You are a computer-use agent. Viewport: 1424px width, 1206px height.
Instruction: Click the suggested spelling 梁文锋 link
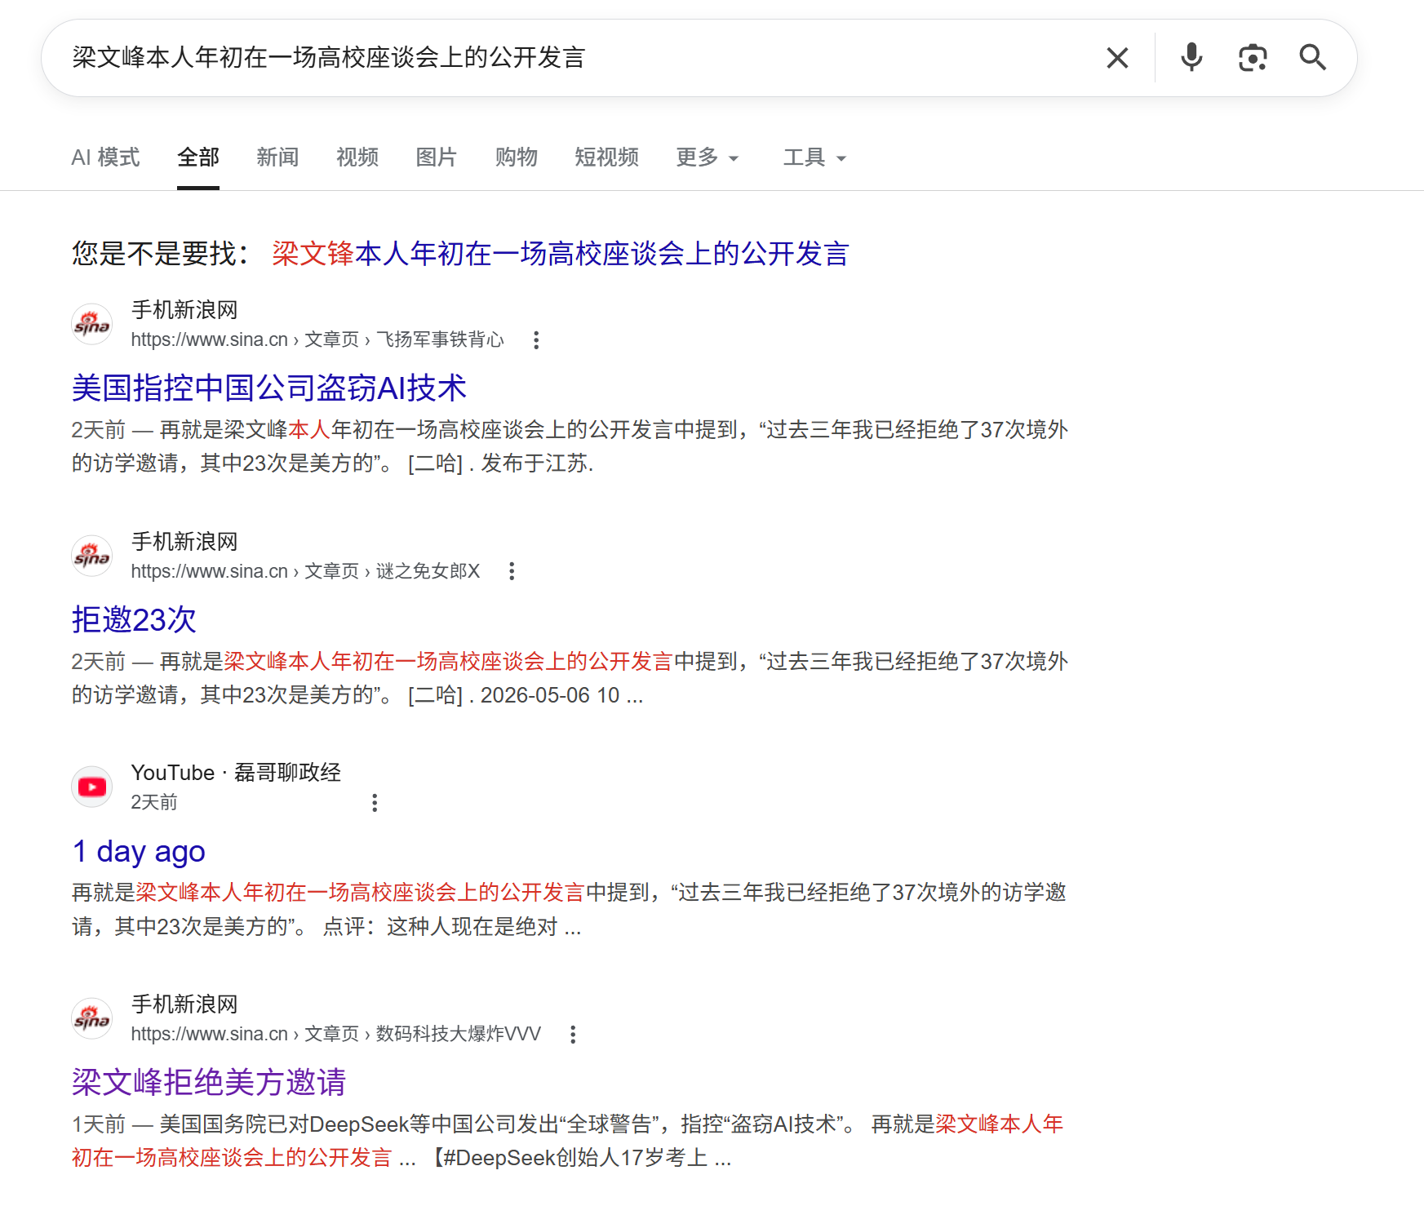pyautogui.click(x=561, y=254)
